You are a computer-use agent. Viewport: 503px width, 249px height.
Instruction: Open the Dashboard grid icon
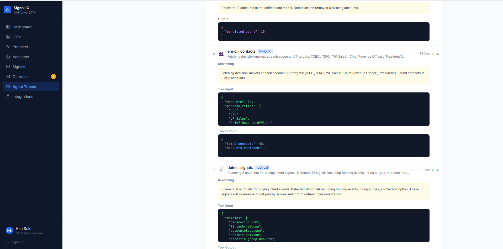[8, 27]
